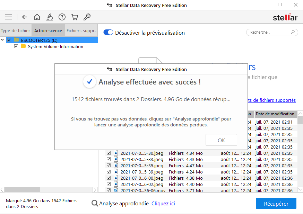Image resolution: width=303 pixels, height=214 pixels.
Task: Confirm the scan dialog with OK
Action: pyautogui.click(x=221, y=140)
